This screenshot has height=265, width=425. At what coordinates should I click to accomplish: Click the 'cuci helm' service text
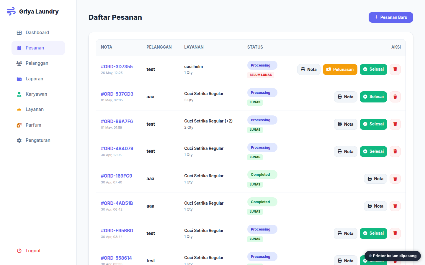pos(194,67)
